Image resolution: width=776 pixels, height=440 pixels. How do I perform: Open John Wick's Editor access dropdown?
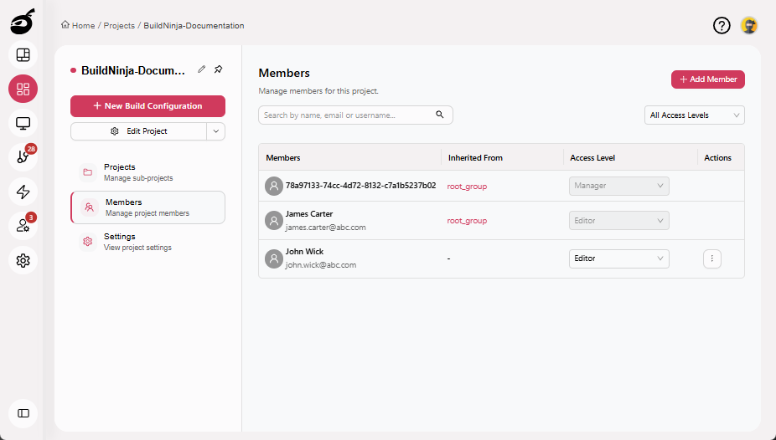click(618, 258)
